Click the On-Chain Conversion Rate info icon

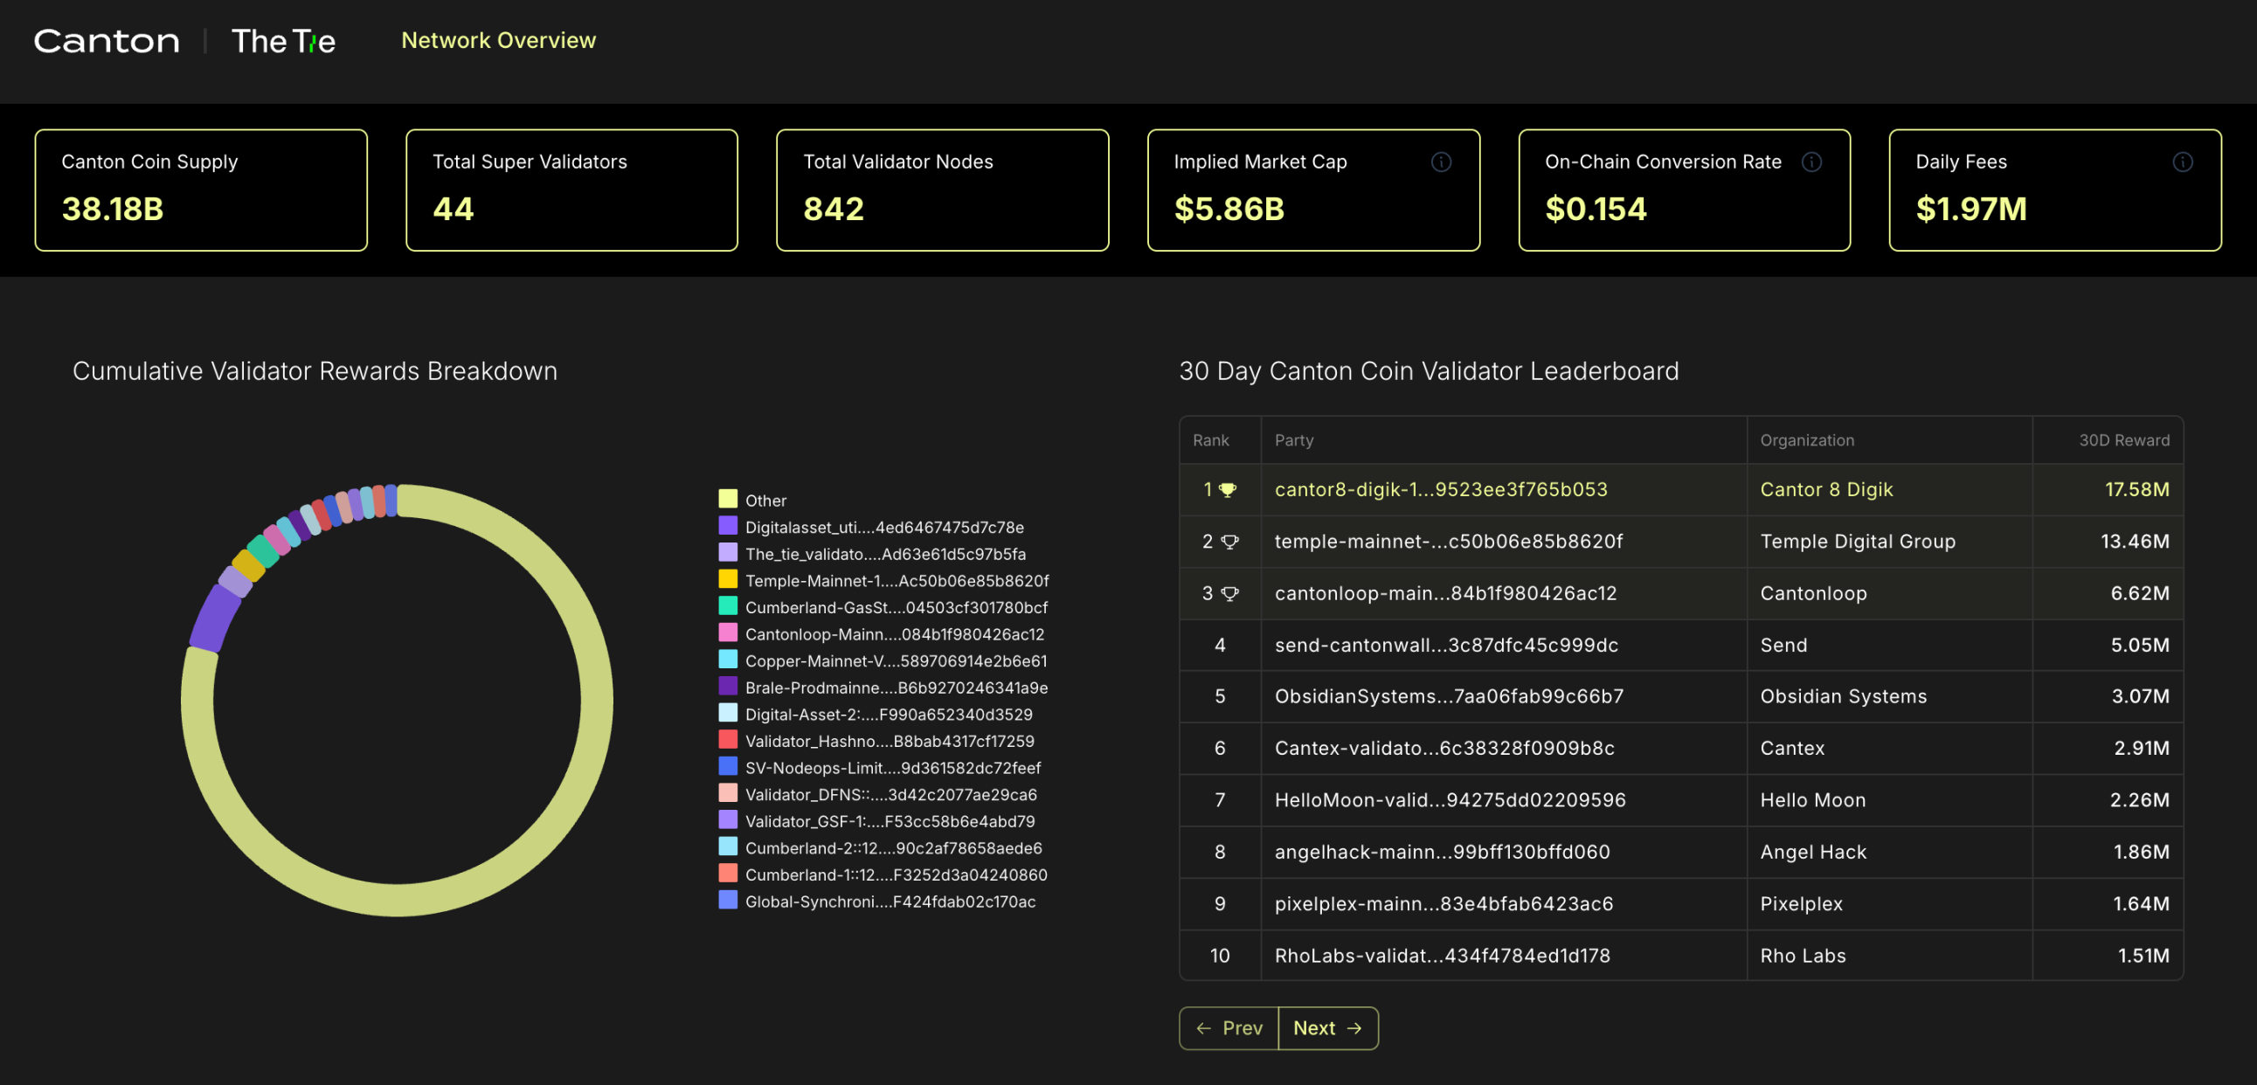(x=1811, y=162)
